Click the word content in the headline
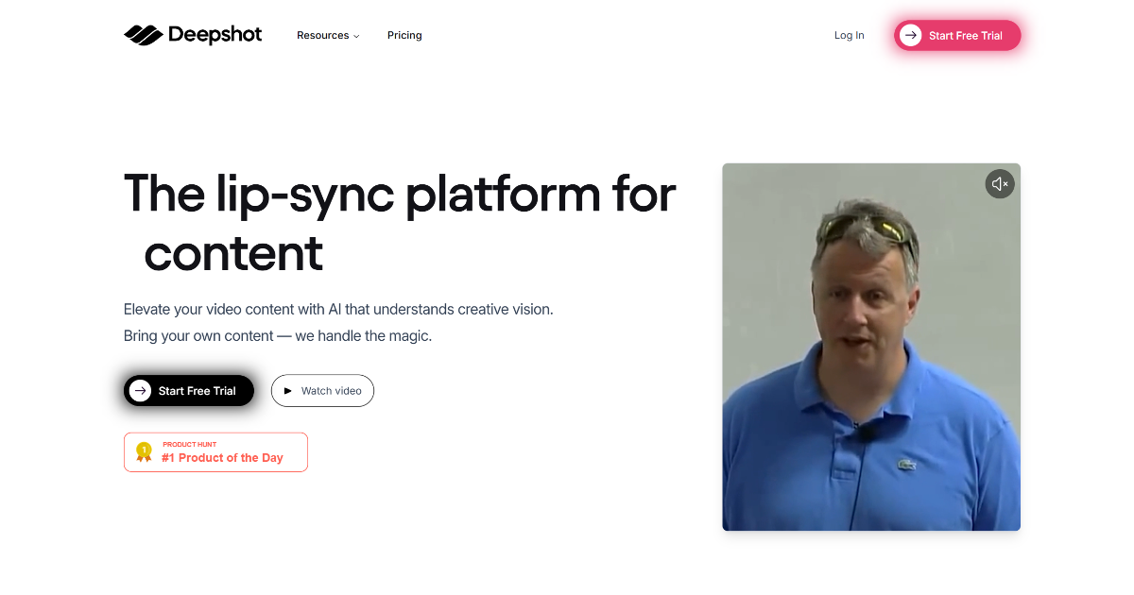 point(233,253)
